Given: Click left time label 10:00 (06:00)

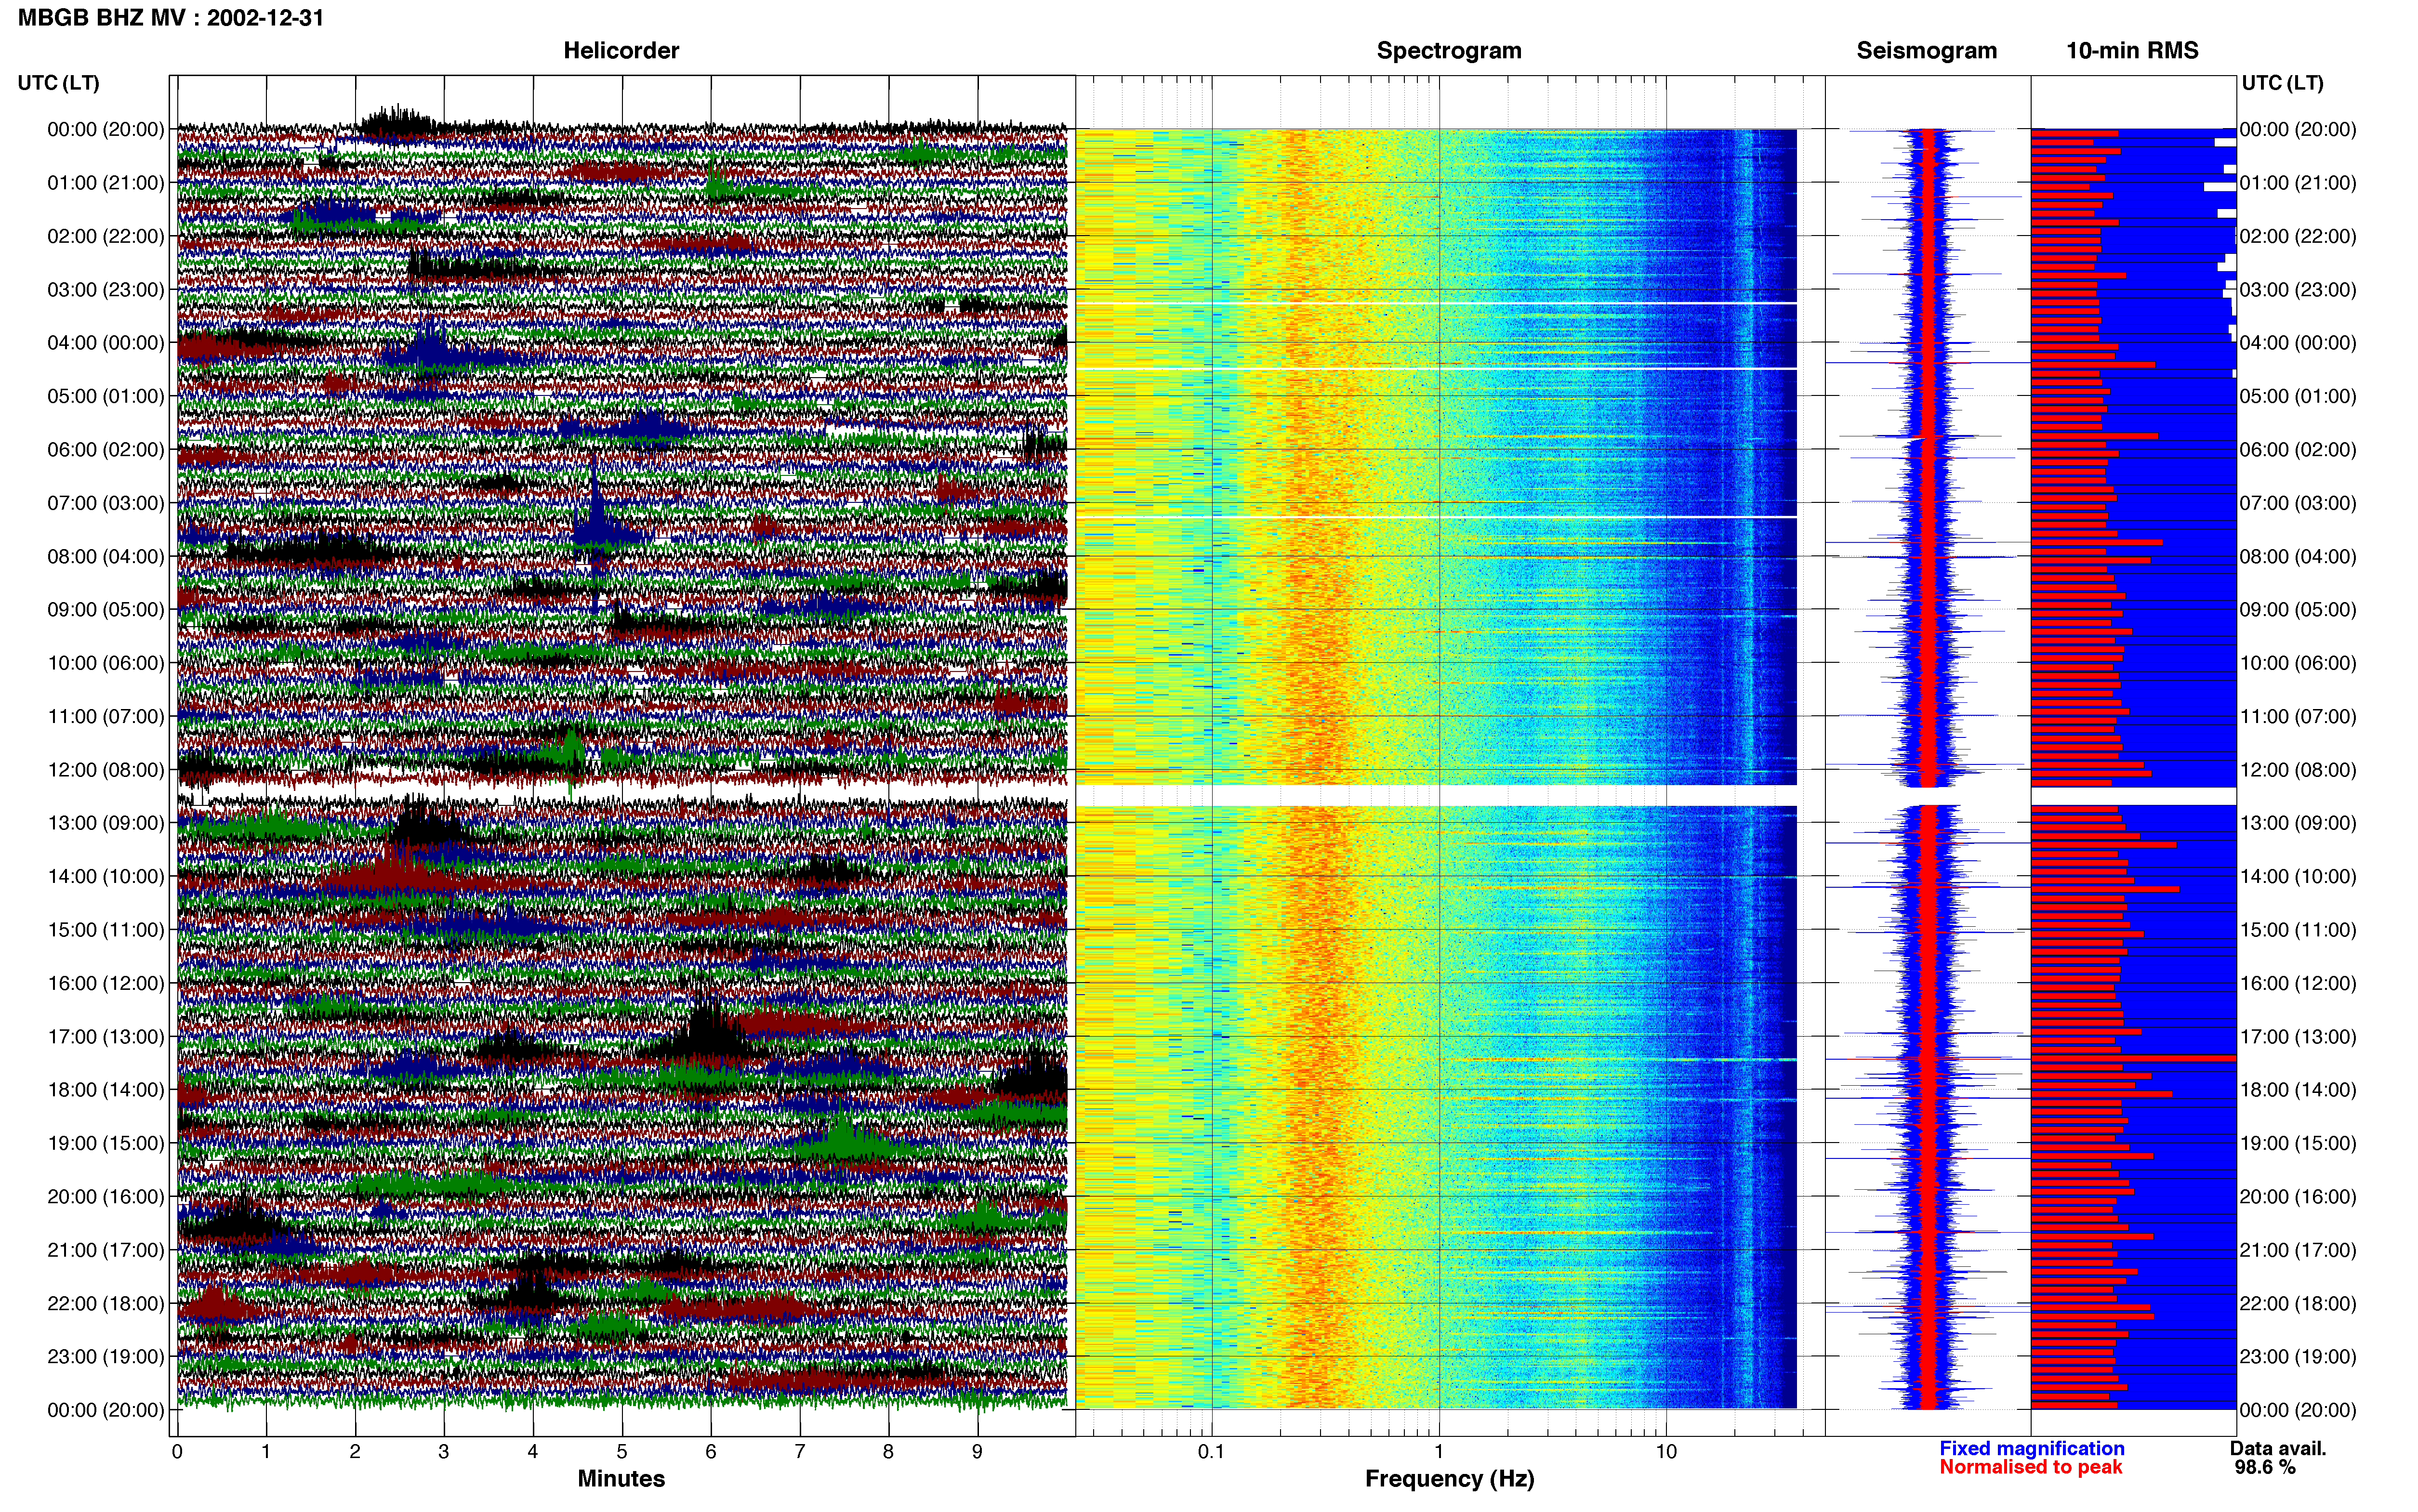Looking at the screenshot, I should point(106,663).
